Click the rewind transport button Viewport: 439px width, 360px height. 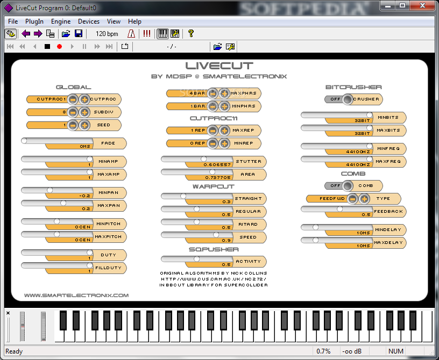pos(22,46)
